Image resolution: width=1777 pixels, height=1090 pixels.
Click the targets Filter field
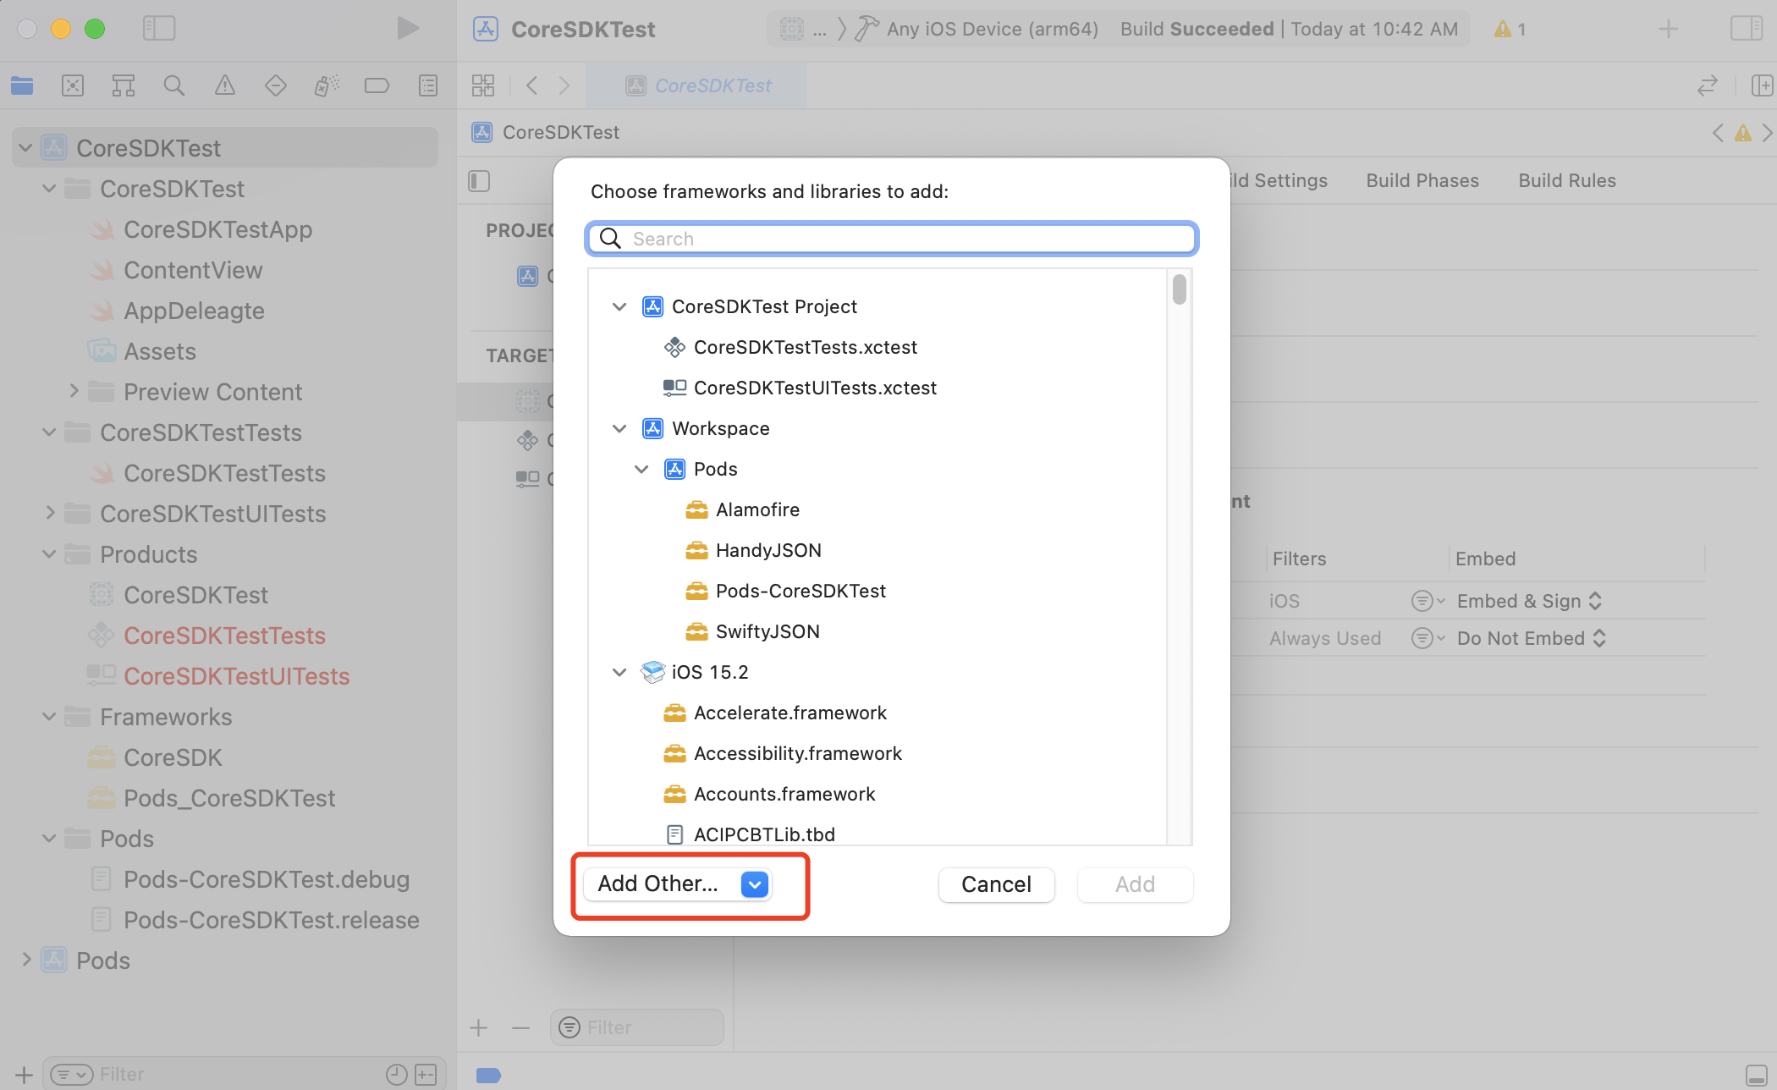click(x=637, y=1028)
